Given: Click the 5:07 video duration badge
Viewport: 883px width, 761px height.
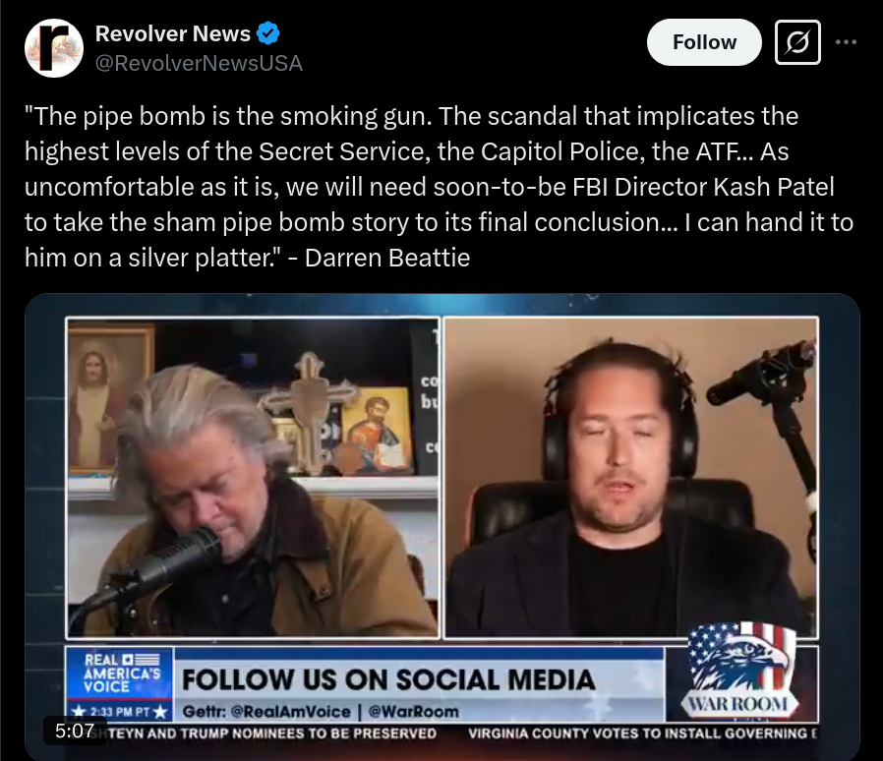Looking at the screenshot, I should point(75,731).
